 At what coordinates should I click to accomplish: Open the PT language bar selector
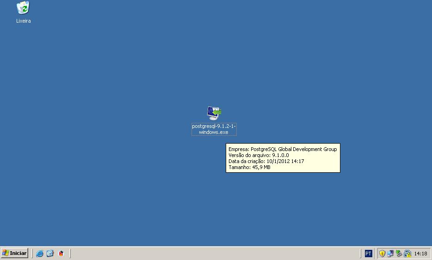(x=368, y=254)
